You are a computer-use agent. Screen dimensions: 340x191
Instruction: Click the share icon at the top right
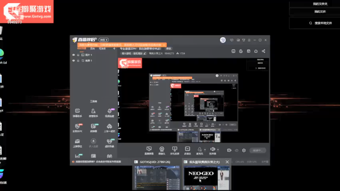pos(263,51)
